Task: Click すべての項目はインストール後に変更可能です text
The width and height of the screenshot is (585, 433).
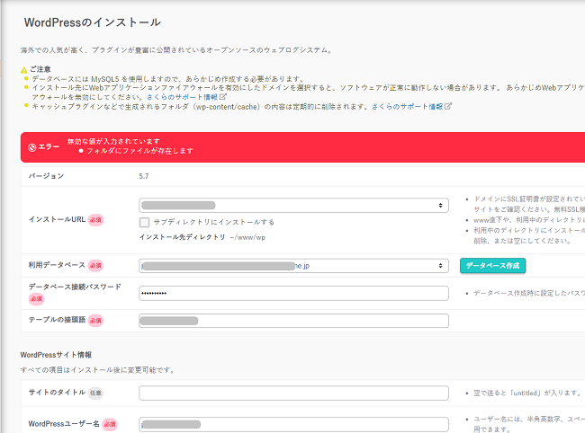Action: click(x=97, y=370)
